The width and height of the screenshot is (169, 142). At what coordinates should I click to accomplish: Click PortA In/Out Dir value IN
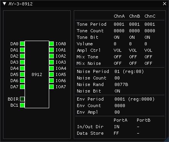(x=117, y=127)
